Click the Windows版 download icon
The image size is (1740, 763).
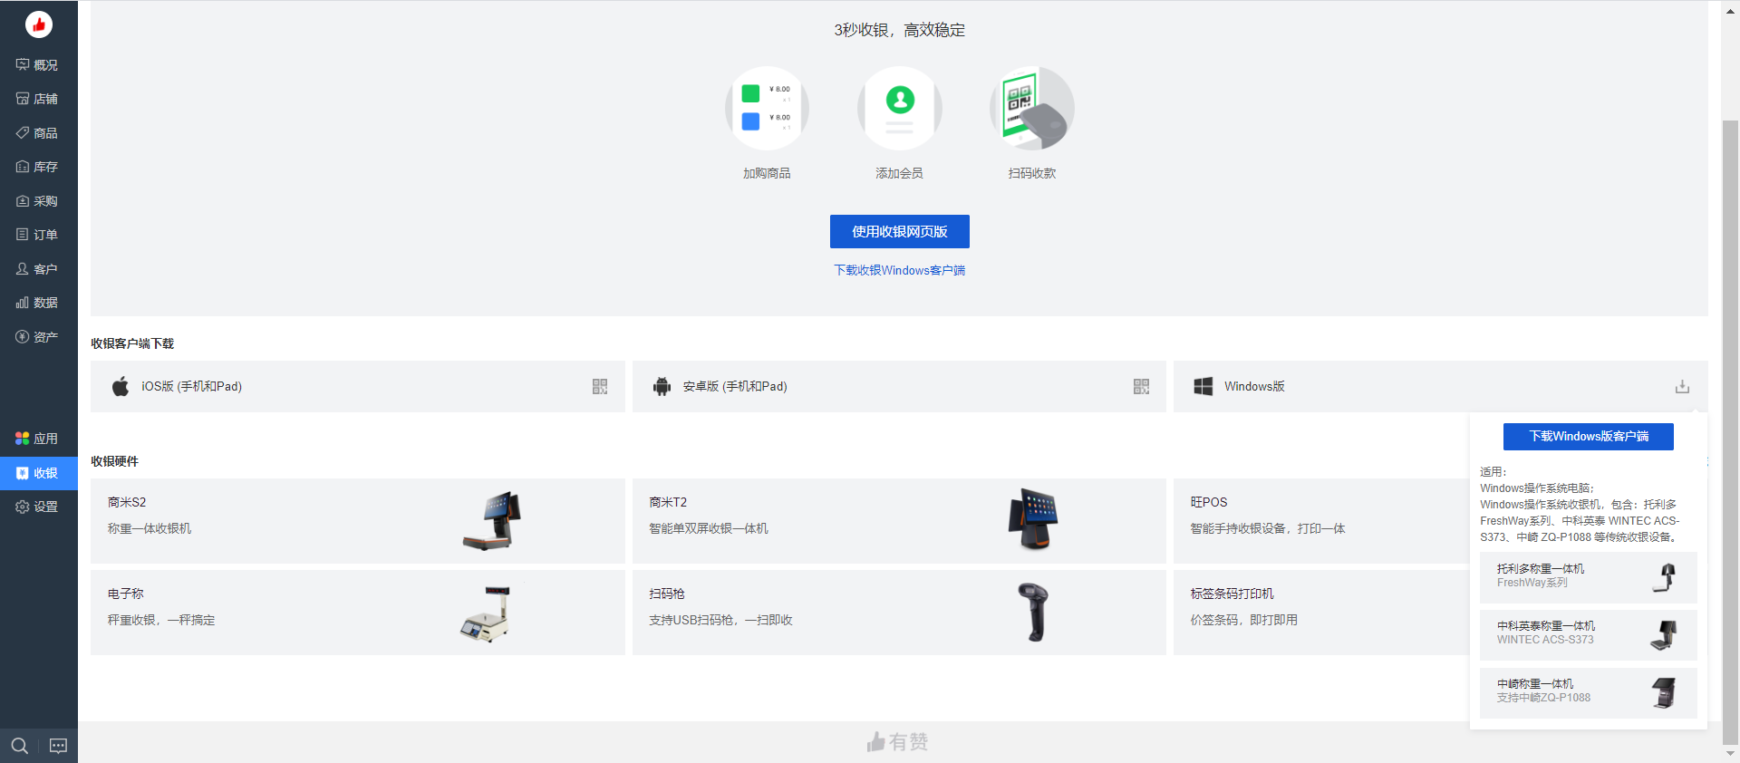[1682, 387]
